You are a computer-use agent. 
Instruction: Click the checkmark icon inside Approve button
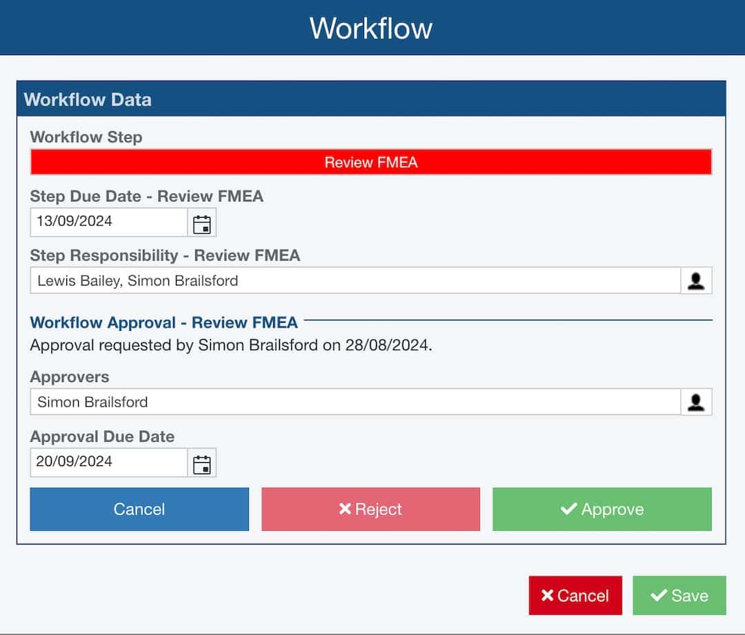568,509
